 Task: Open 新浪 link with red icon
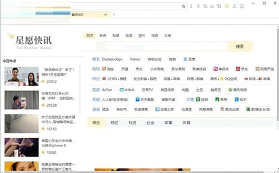click(250, 79)
